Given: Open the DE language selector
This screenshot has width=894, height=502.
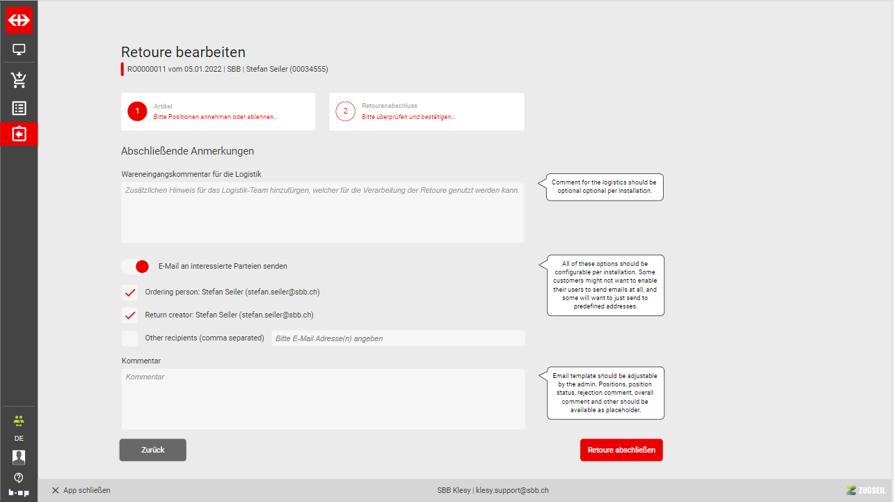Looking at the screenshot, I should 19,439.
